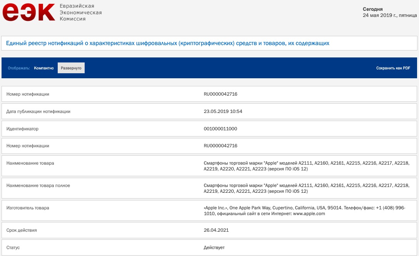Click Сохранить как PDF link

393,68
